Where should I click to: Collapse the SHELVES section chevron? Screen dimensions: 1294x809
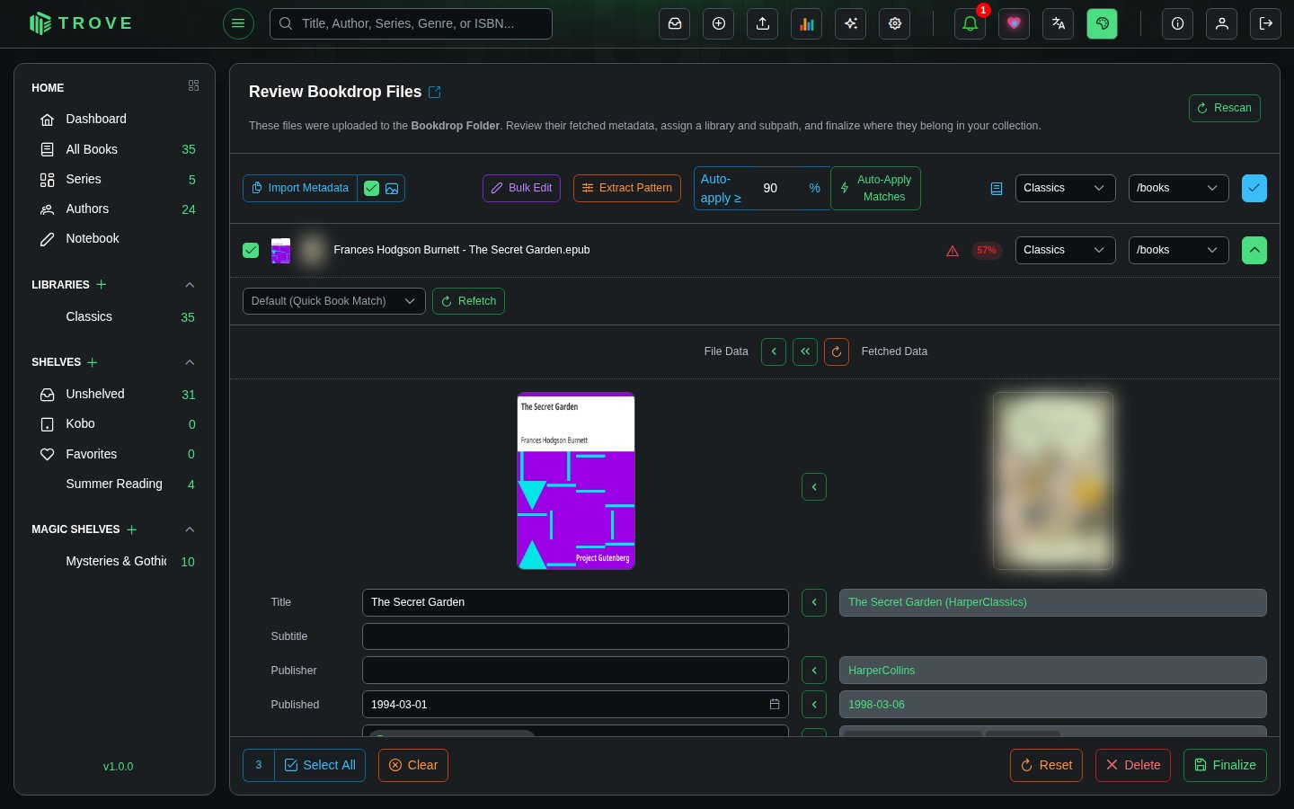190,362
